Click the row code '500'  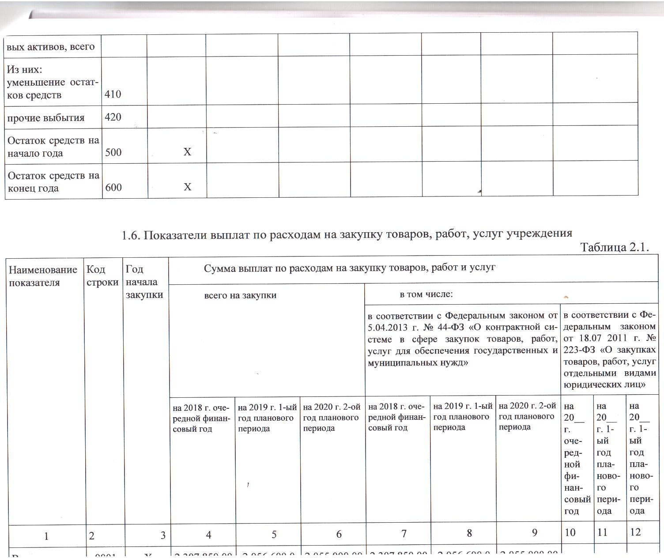113,152
